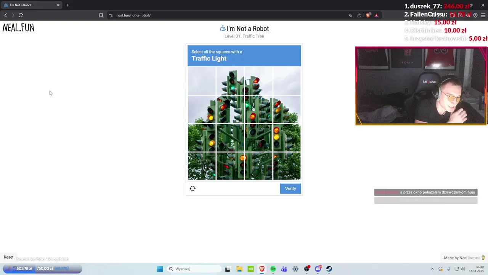The width and height of the screenshot is (488, 275).
Task: Select top row second column captcha tile
Action: click(x=230, y=81)
